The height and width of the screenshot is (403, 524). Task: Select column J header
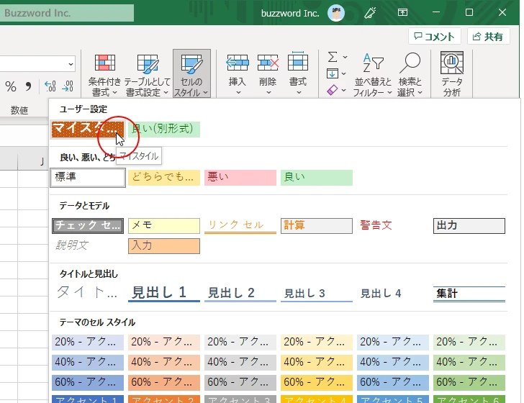pos(33,162)
